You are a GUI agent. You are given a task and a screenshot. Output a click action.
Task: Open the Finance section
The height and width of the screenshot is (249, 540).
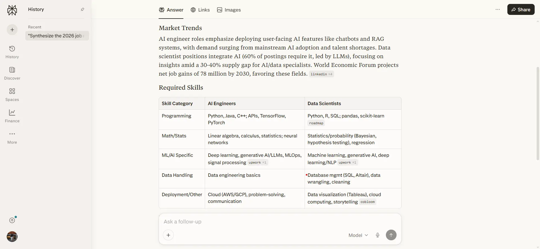(x=12, y=116)
